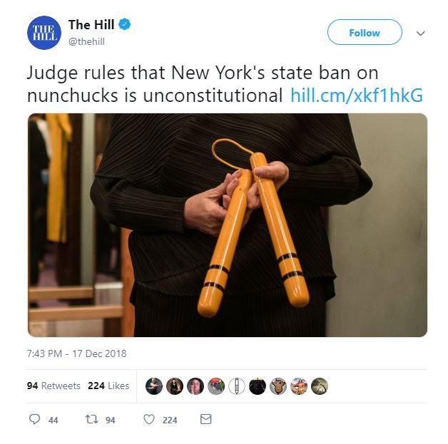
Task: Open the black round avatar profile
Action: click(258, 386)
